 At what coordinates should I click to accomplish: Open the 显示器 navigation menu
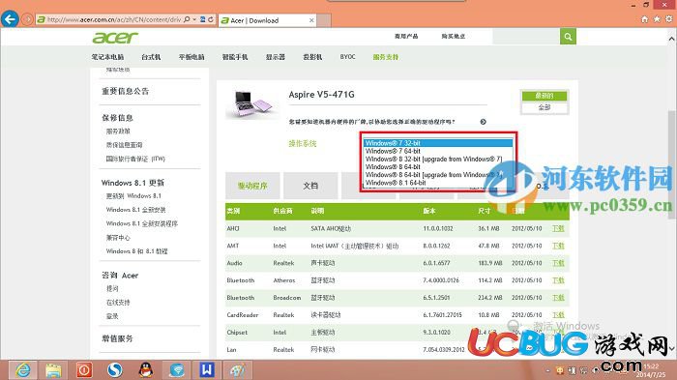click(x=276, y=57)
